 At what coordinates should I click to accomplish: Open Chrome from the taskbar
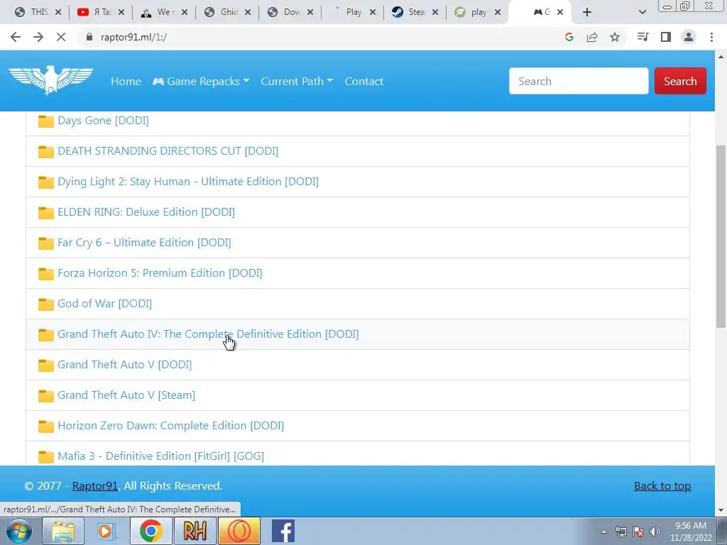point(151,531)
